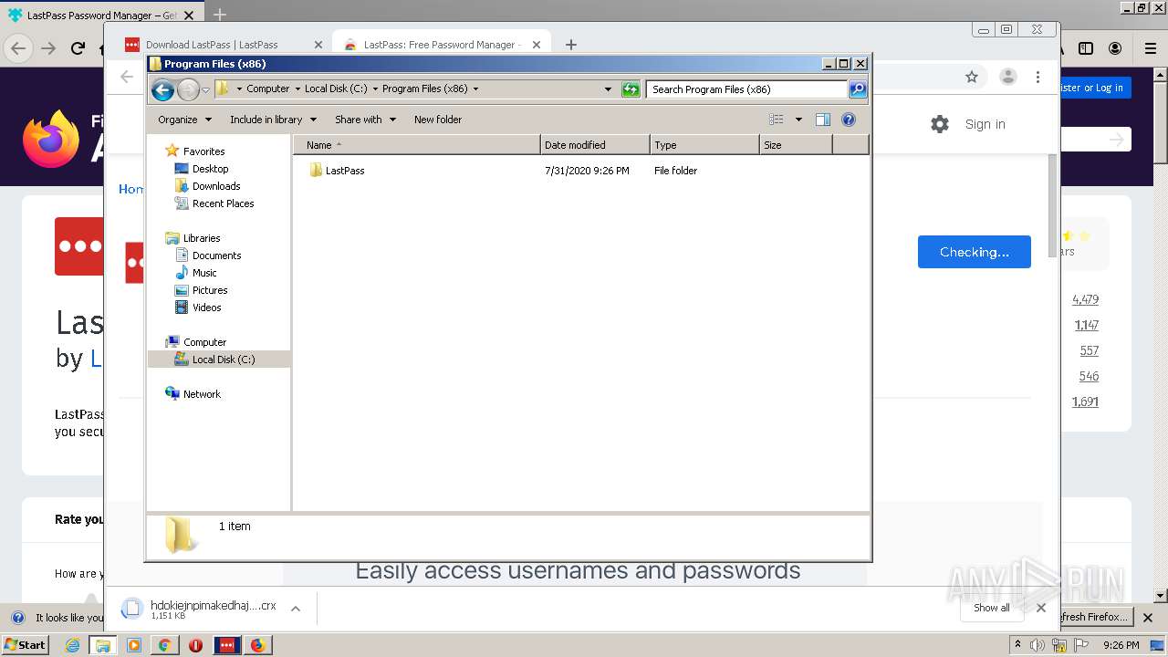The width and height of the screenshot is (1168, 657).
Task: Switch to Chrome via taskbar icon
Action: click(165, 645)
